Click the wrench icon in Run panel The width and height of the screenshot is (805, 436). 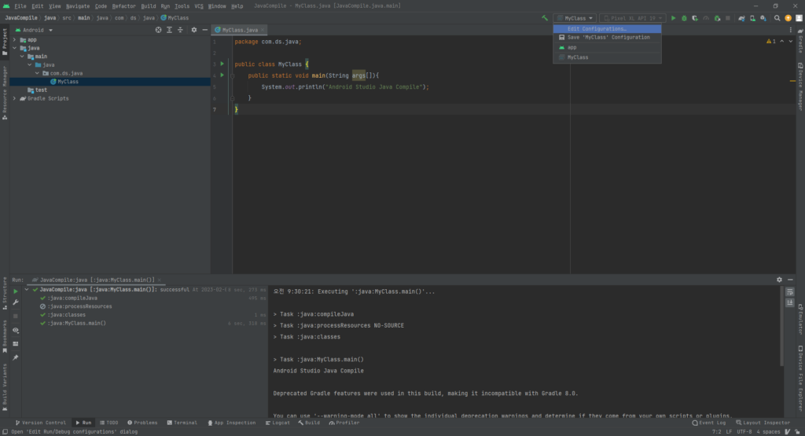point(16,302)
